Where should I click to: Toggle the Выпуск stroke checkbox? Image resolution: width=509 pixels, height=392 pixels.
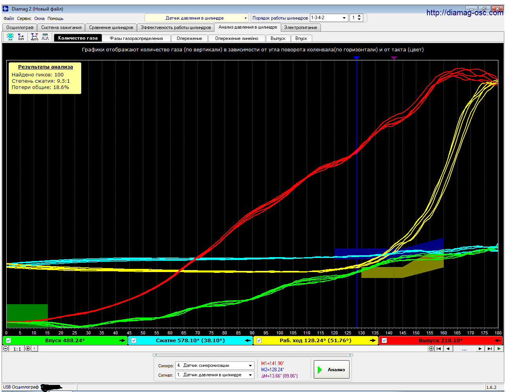[384, 341]
